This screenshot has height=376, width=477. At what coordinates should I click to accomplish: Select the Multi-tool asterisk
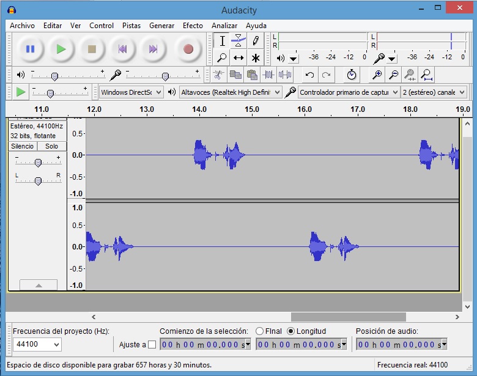pyautogui.click(x=255, y=57)
